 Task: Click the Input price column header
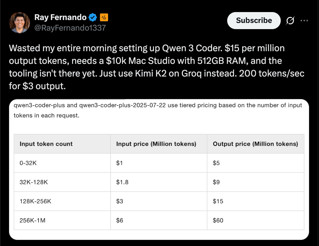(x=159, y=144)
